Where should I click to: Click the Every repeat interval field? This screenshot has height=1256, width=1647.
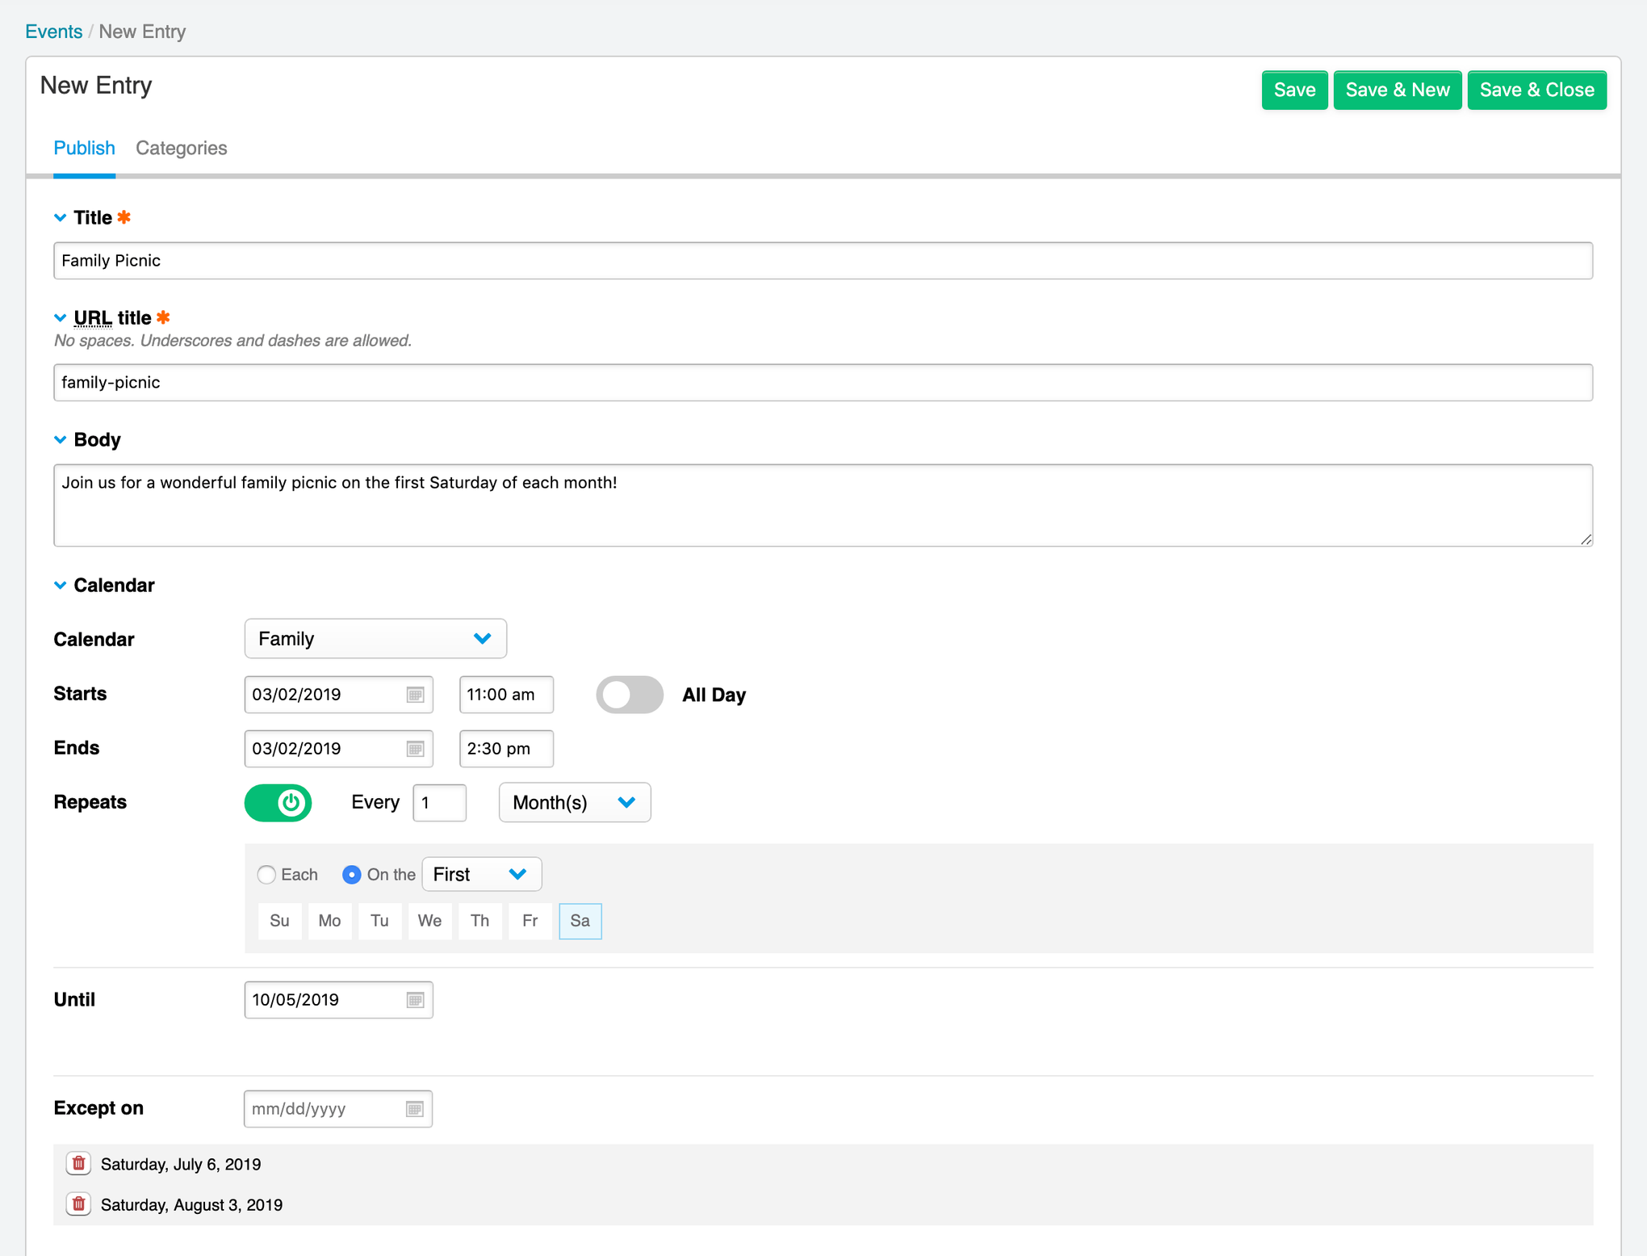439,802
